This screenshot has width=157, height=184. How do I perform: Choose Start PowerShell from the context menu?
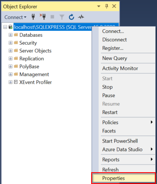pyautogui.click(x=124, y=141)
